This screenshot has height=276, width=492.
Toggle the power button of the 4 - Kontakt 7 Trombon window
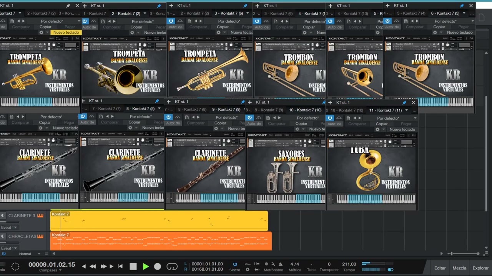click(257, 21)
